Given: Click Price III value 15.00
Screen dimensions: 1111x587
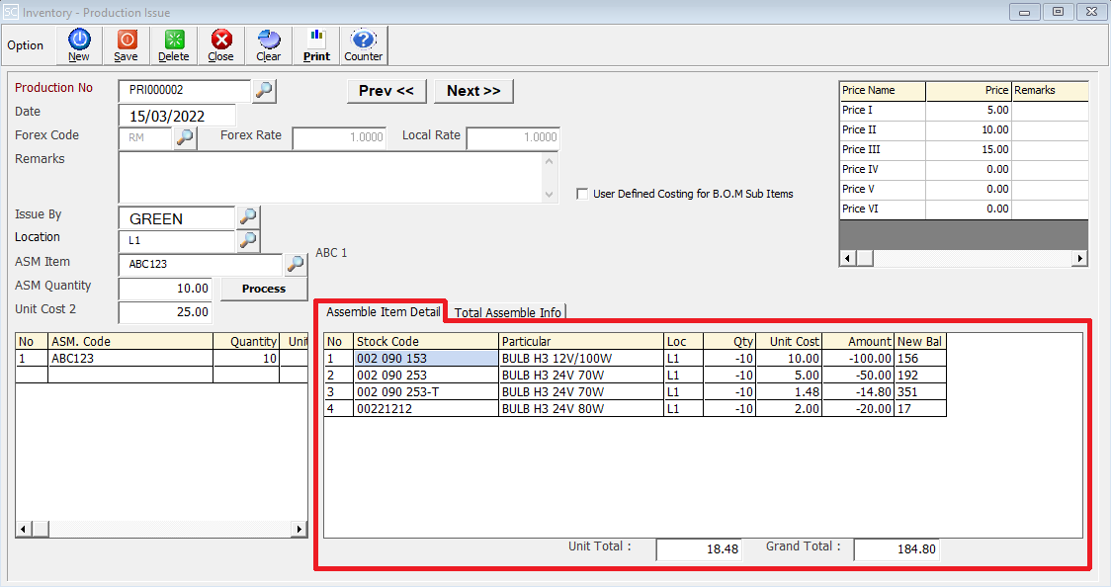Looking at the screenshot, I should tap(968, 150).
